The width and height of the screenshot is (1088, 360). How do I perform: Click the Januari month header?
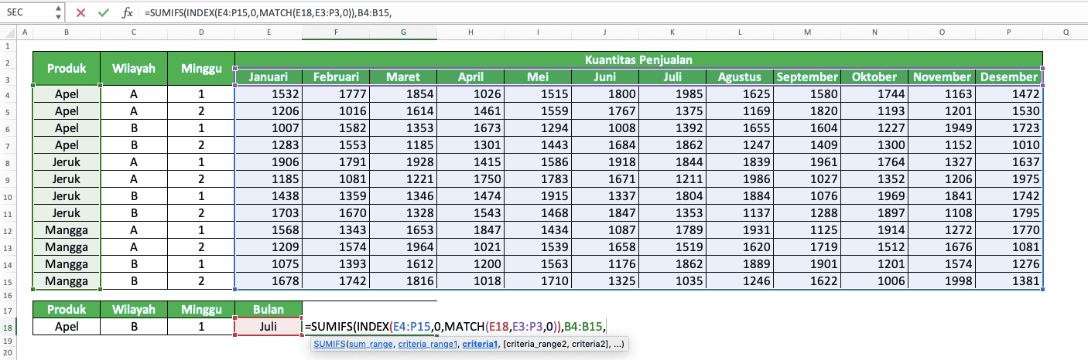coord(269,76)
